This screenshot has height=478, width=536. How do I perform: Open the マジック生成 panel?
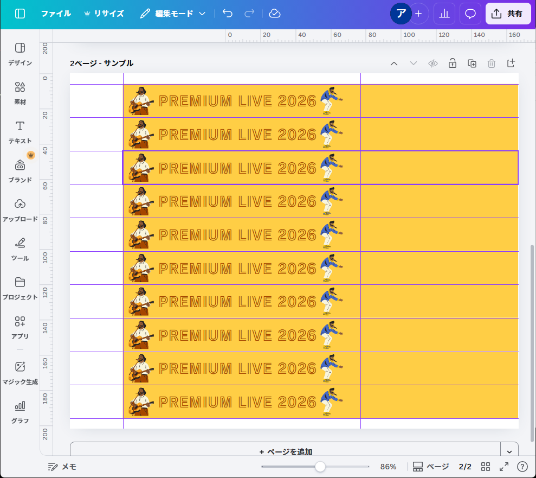click(20, 373)
